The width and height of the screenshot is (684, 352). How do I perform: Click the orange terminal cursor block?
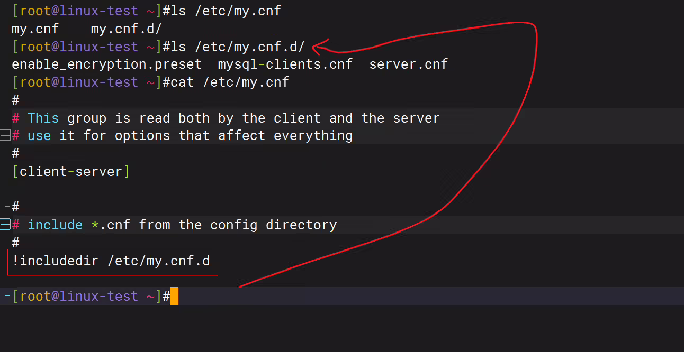[174, 296]
